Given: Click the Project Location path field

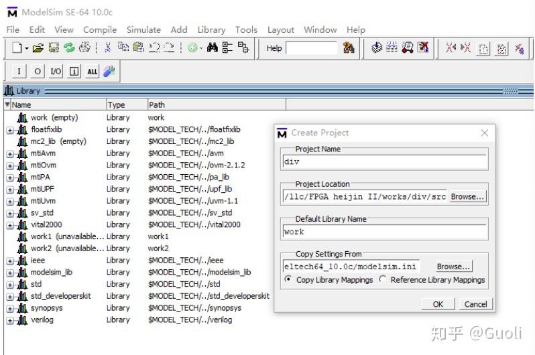Looking at the screenshot, I should 365,197.
